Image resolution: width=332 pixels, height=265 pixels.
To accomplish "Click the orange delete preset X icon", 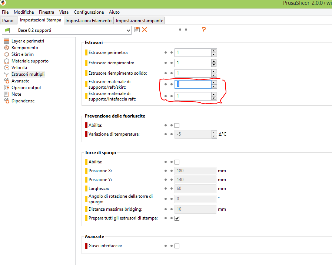I will click(145, 30).
